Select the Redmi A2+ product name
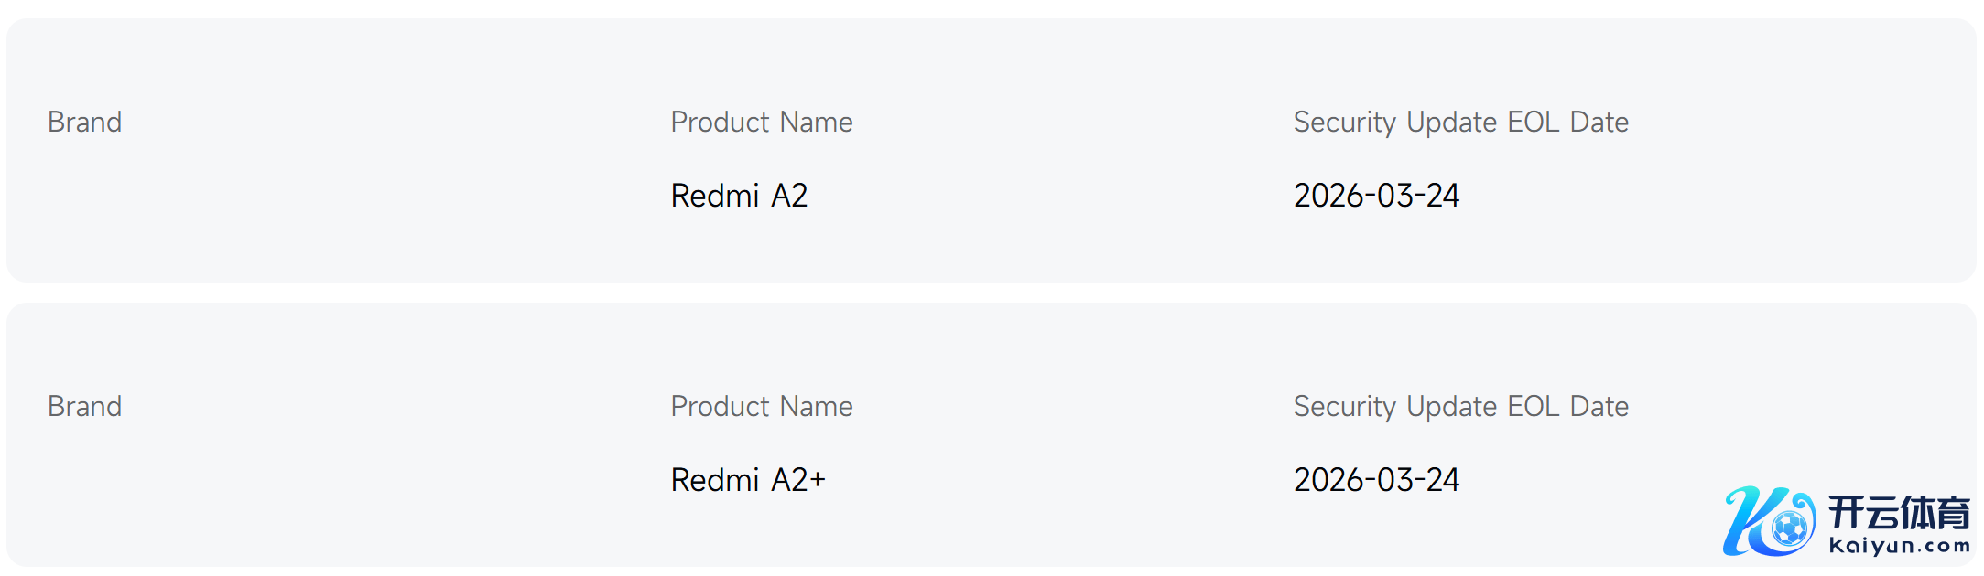The height and width of the screenshot is (576, 1984). coord(748,480)
